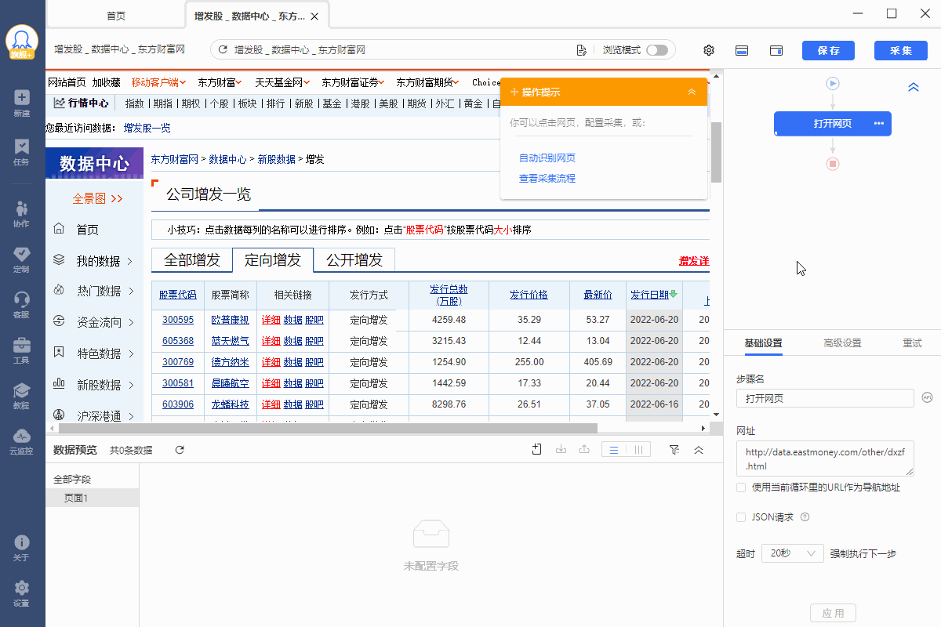Open the three-dots menu on 打开网页 step
The image size is (941, 627).
879,123
